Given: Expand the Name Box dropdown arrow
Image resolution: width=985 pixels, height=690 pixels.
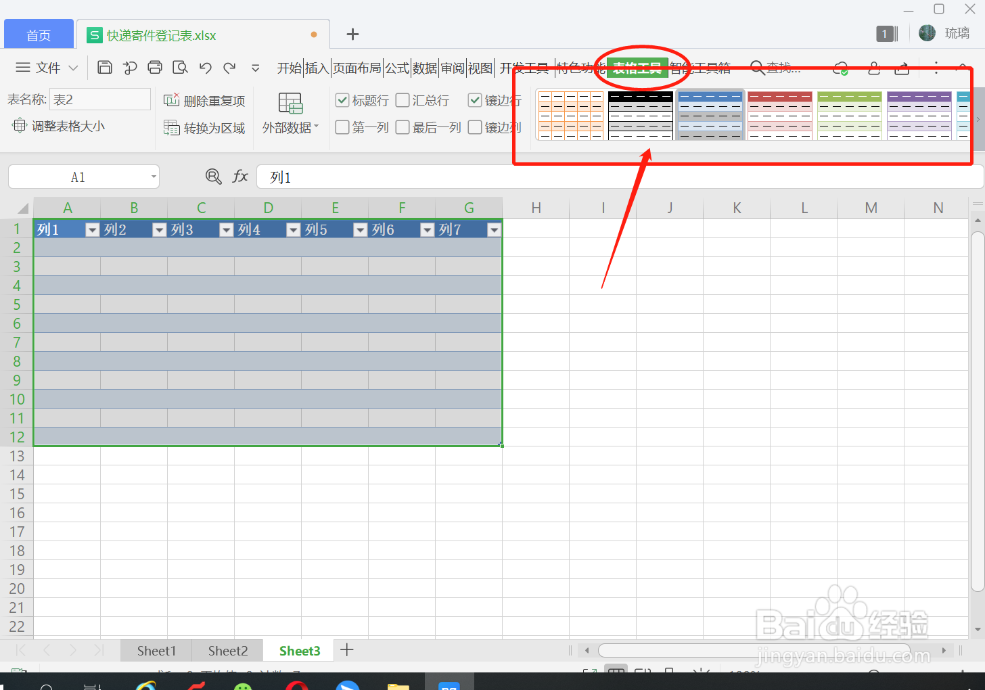Looking at the screenshot, I should [x=154, y=177].
